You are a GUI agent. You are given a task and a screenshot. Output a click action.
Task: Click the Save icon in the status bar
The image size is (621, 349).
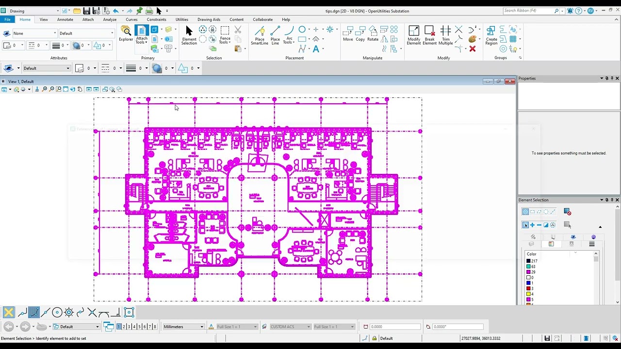[547, 338]
